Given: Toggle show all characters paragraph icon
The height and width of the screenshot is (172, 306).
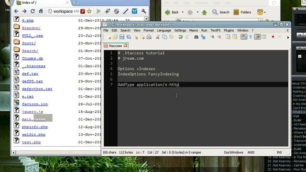Looking at the screenshot, I should pyautogui.click(x=251, y=37).
